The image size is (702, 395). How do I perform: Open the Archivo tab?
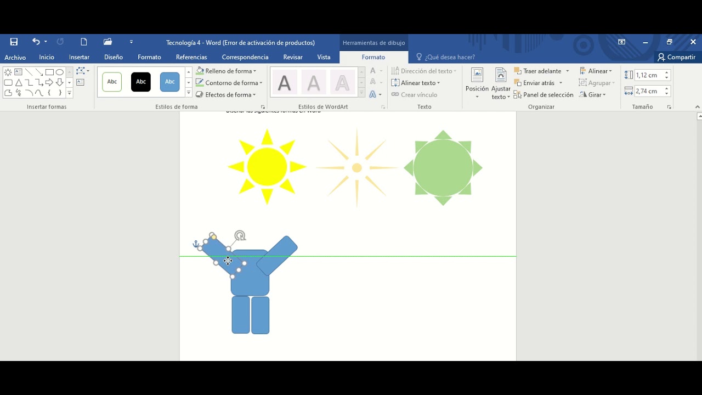tap(15, 57)
